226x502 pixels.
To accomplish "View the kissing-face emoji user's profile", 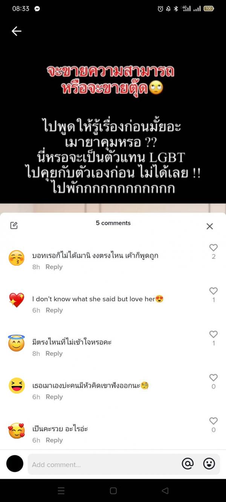I will (16, 258).
